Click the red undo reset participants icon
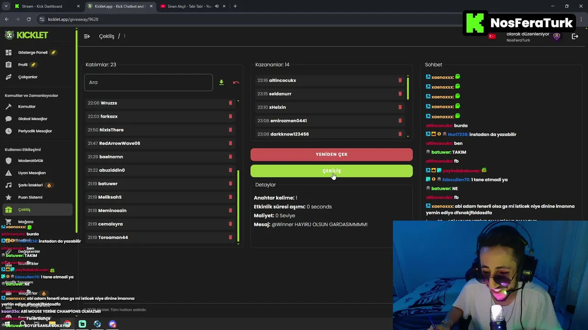 [x=236, y=82]
